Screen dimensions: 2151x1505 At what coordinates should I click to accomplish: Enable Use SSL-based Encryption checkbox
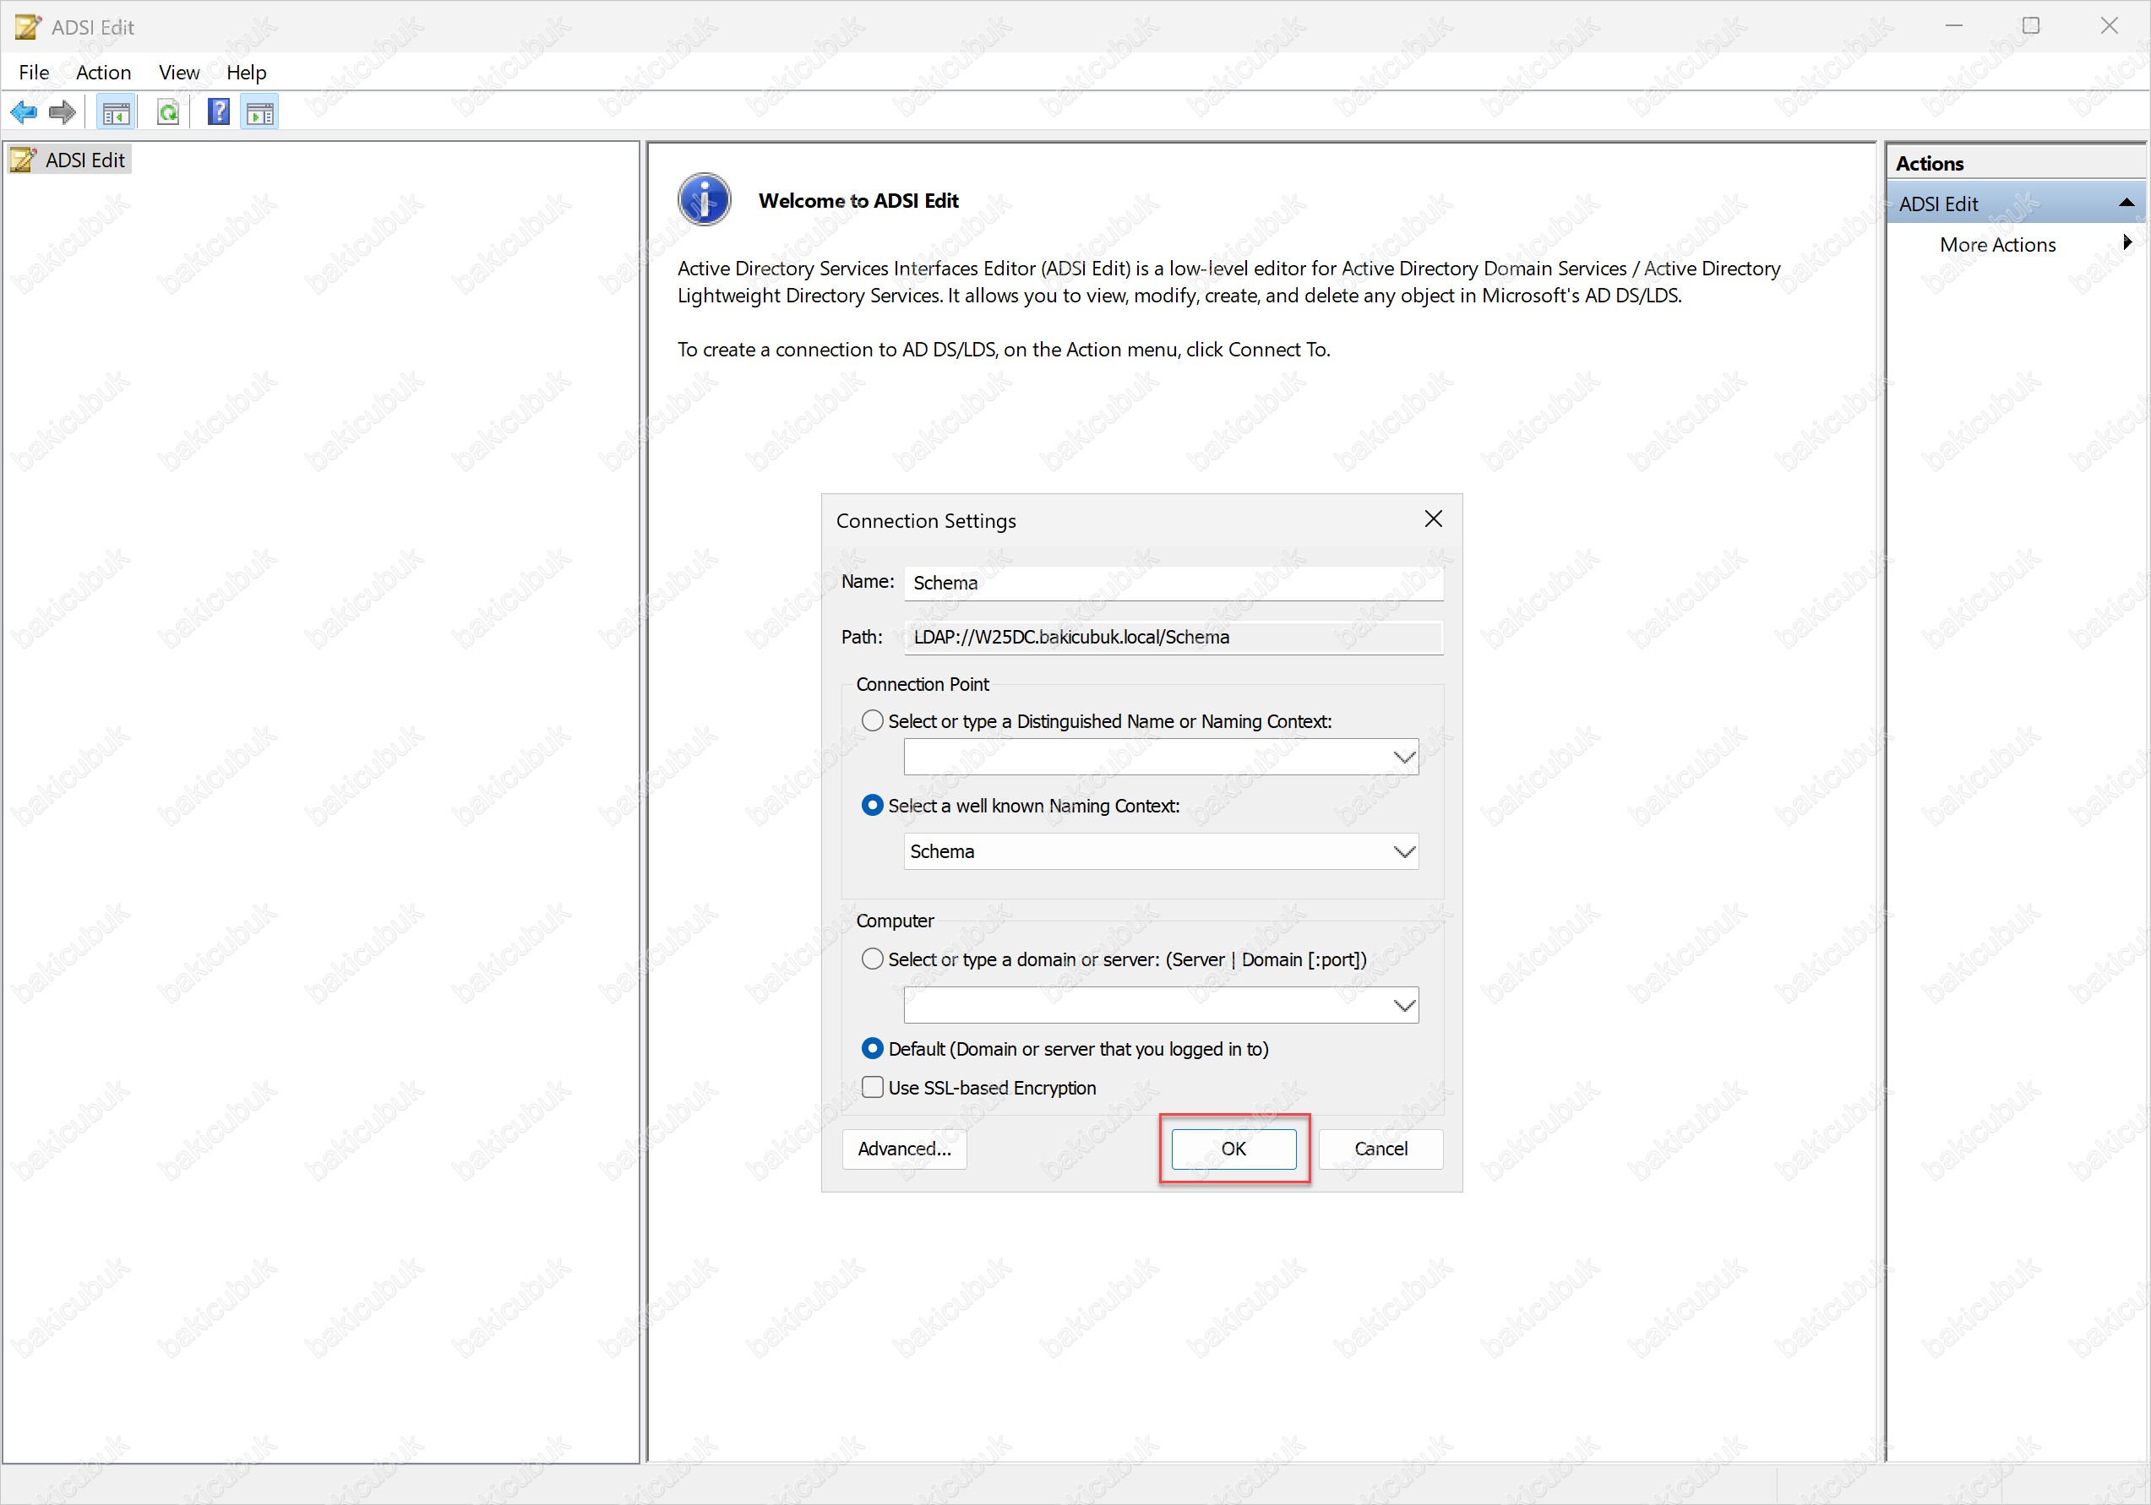[x=872, y=1087]
